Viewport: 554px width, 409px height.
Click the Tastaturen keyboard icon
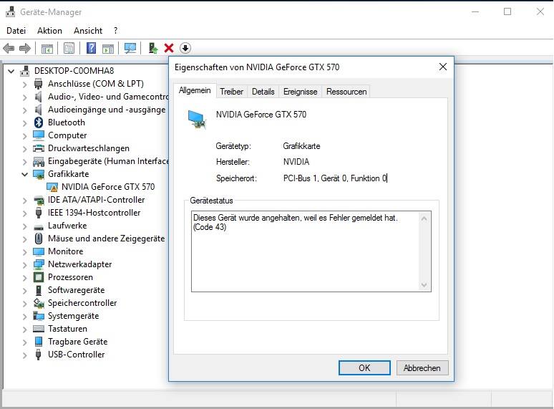[39, 329]
